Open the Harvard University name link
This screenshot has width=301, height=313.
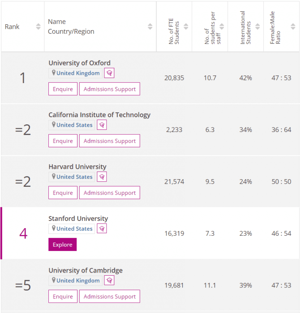[x=77, y=167]
